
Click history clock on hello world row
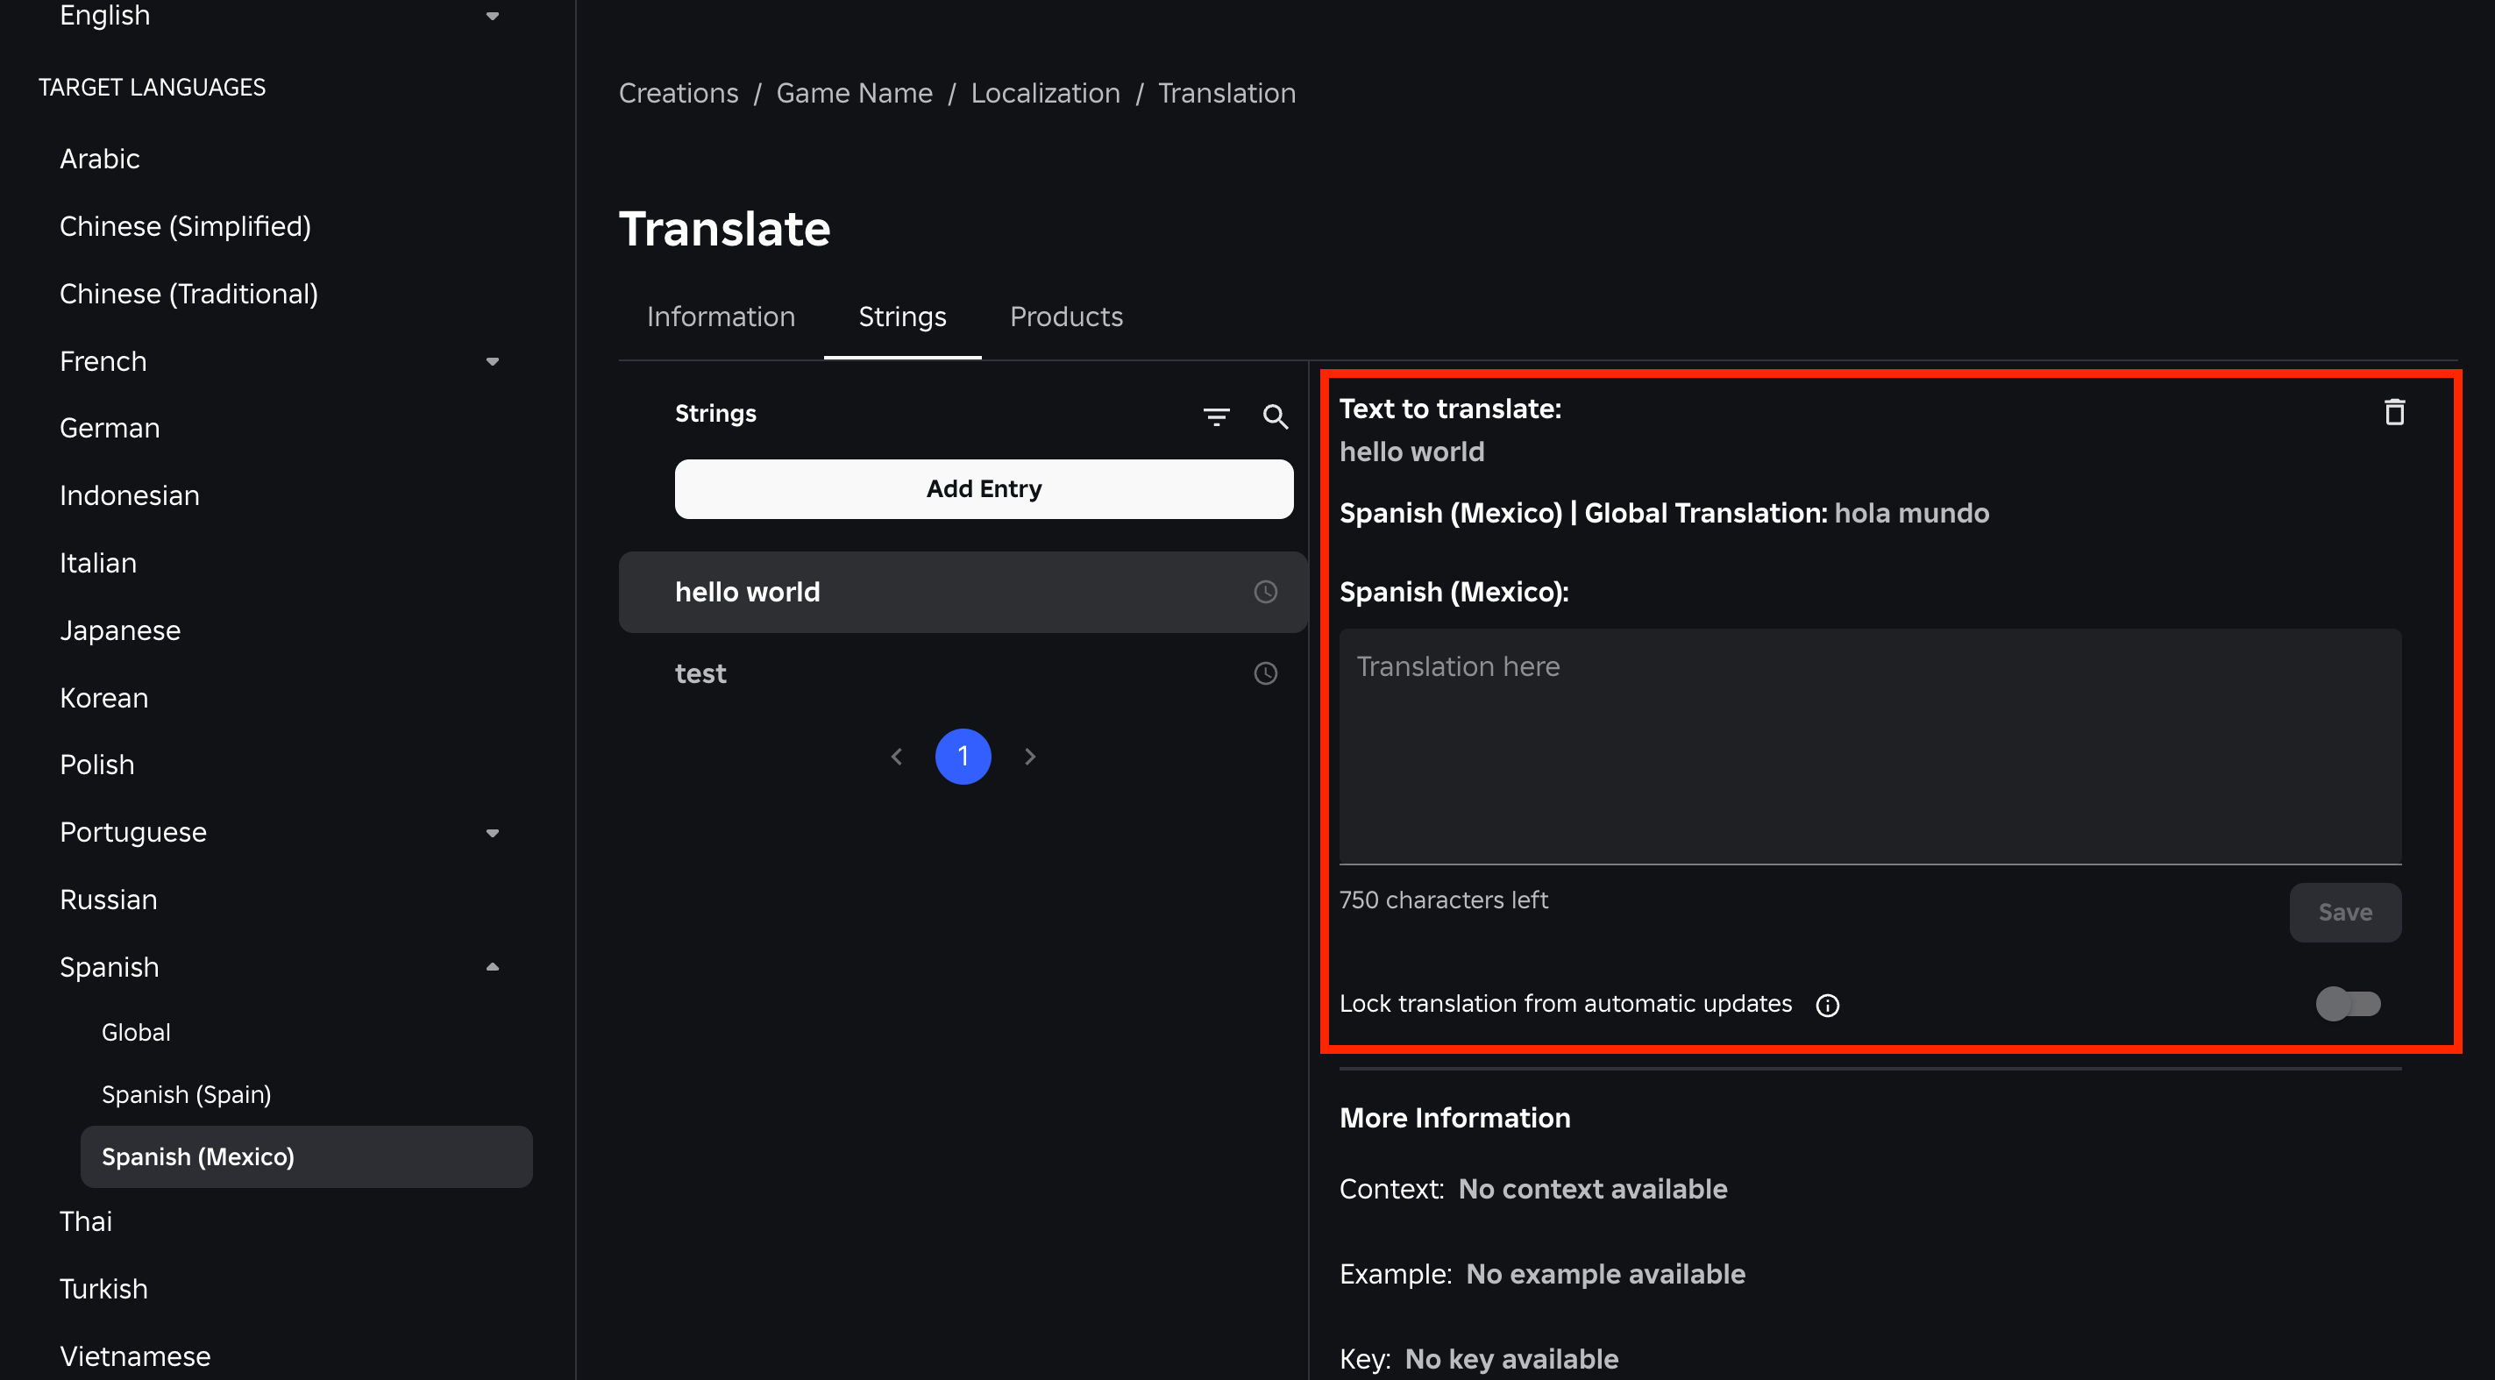click(1265, 592)
